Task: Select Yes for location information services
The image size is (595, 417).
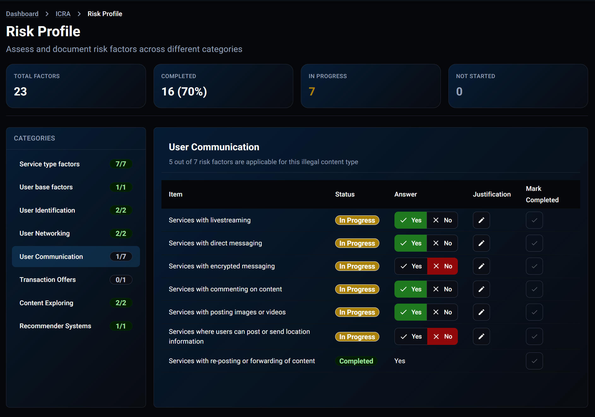Action: pos(411,336)
